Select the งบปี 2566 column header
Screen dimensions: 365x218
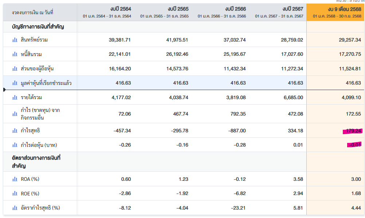tap(222, 12)
